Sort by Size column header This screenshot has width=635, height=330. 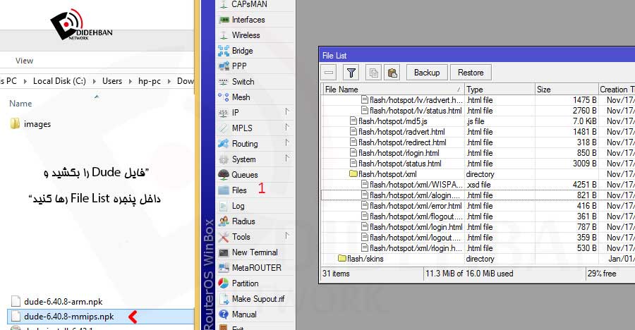[x=567, y=90]
